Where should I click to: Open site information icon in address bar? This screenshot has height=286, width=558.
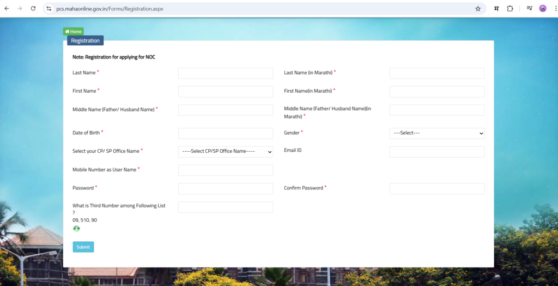coord(49,9)
